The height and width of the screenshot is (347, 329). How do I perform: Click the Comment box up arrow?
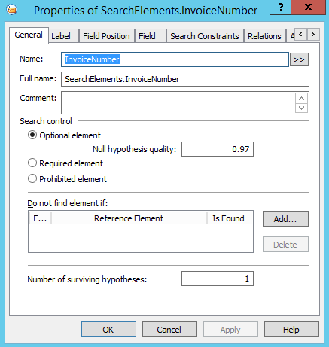click(301, 98)
